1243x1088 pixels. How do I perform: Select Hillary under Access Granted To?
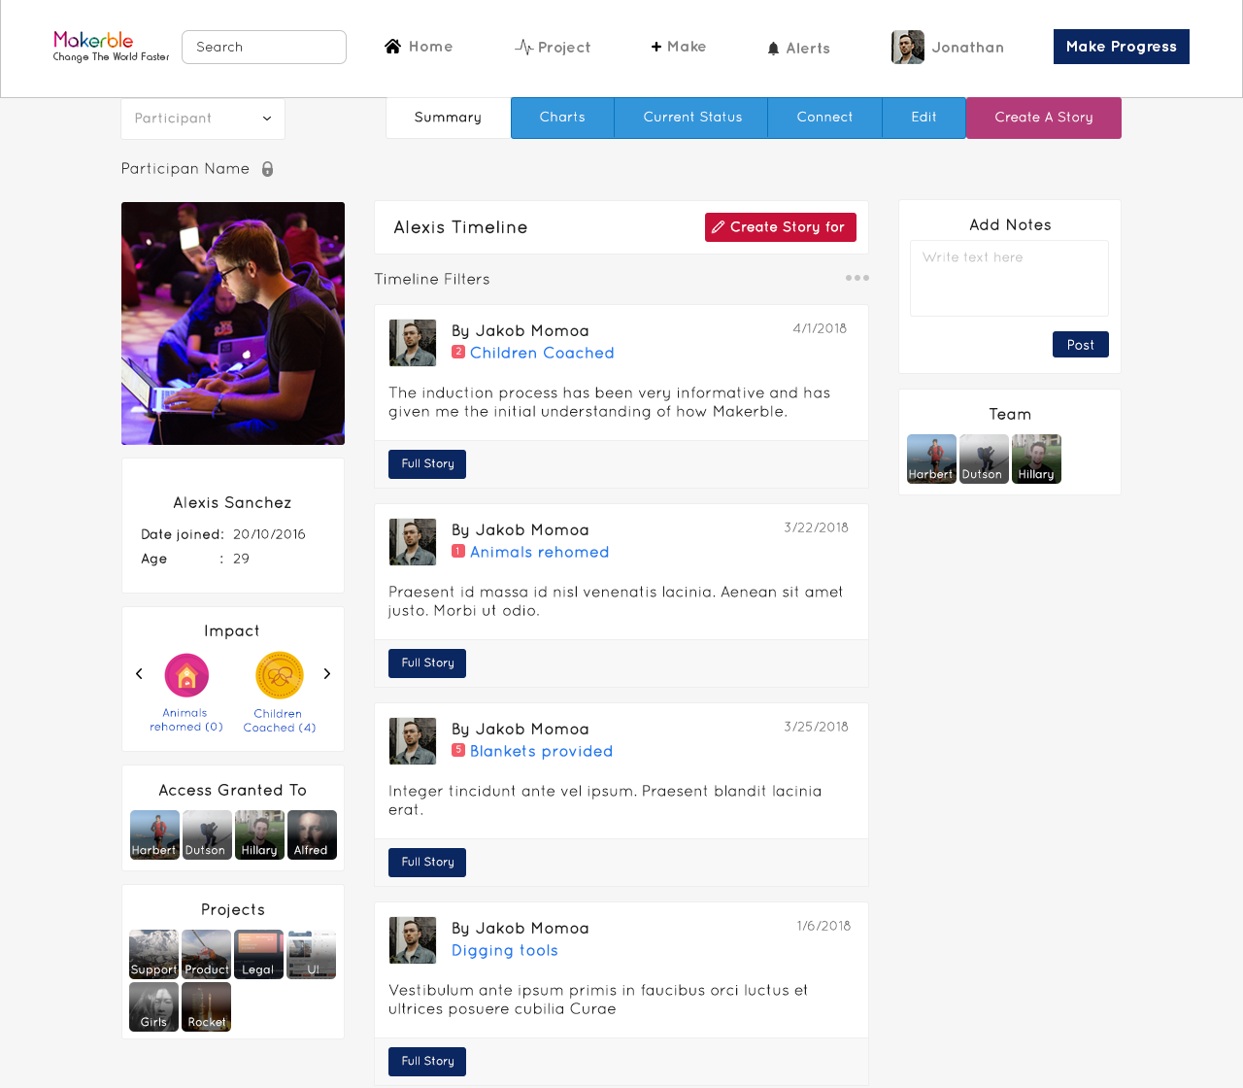coord(259,835)
